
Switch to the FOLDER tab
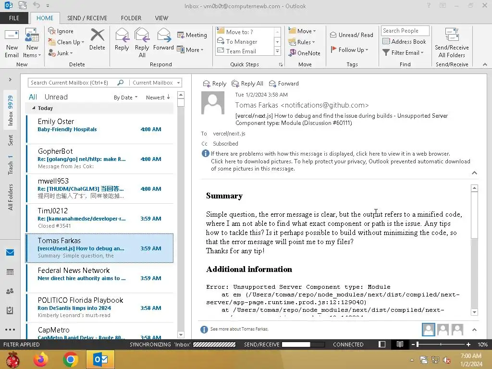point(131,18)
